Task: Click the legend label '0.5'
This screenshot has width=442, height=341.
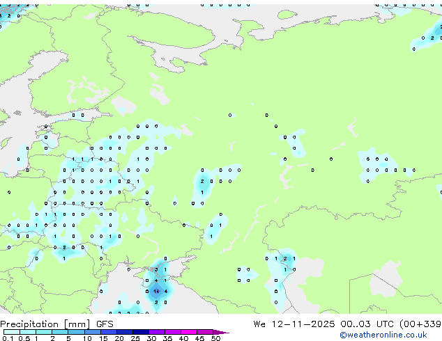Action: click(24, 338)
